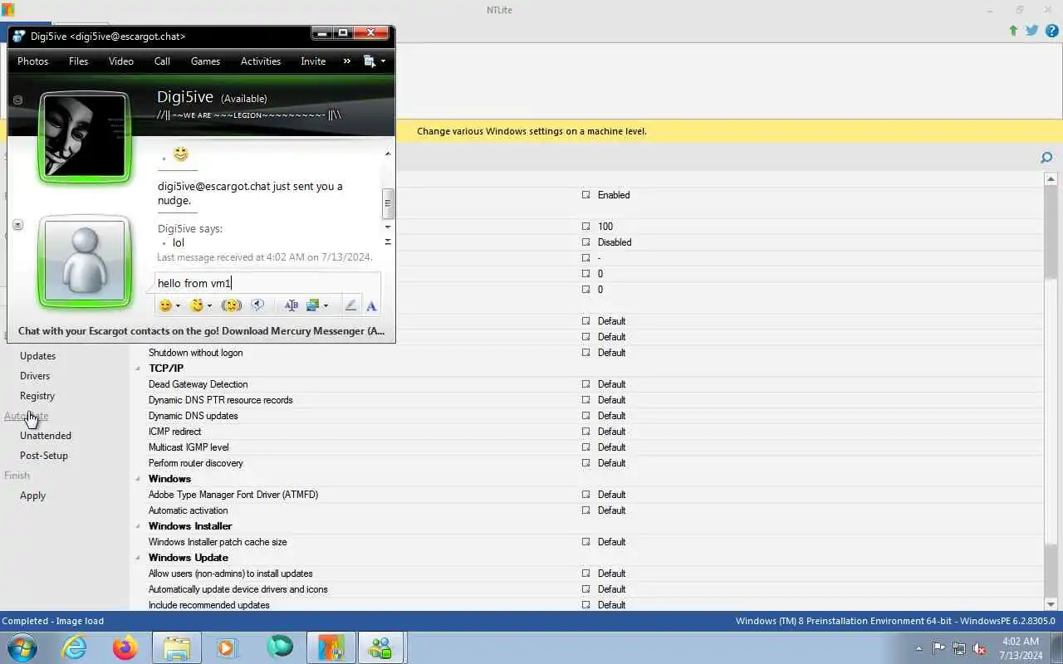1063x664 pixels.
Task: Toggle checkbox next to the 100 value
Action: (585, 227)
